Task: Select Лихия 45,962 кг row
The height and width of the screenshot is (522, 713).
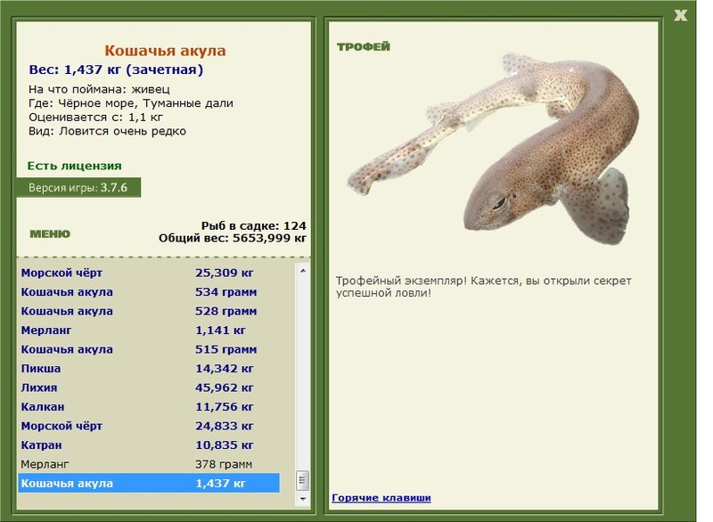Action: tap(149, 387)
